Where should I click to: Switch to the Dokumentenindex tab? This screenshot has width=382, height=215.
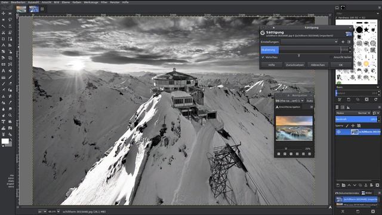pyautogui.click(x=347, y=193)
